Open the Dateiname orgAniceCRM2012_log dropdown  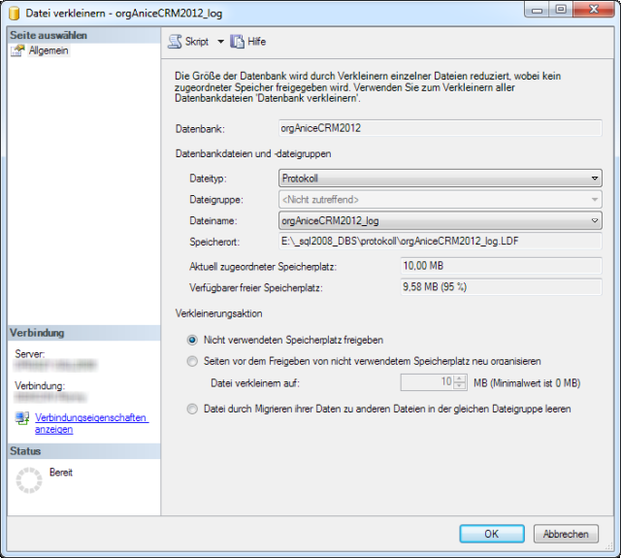pos(440,220)
